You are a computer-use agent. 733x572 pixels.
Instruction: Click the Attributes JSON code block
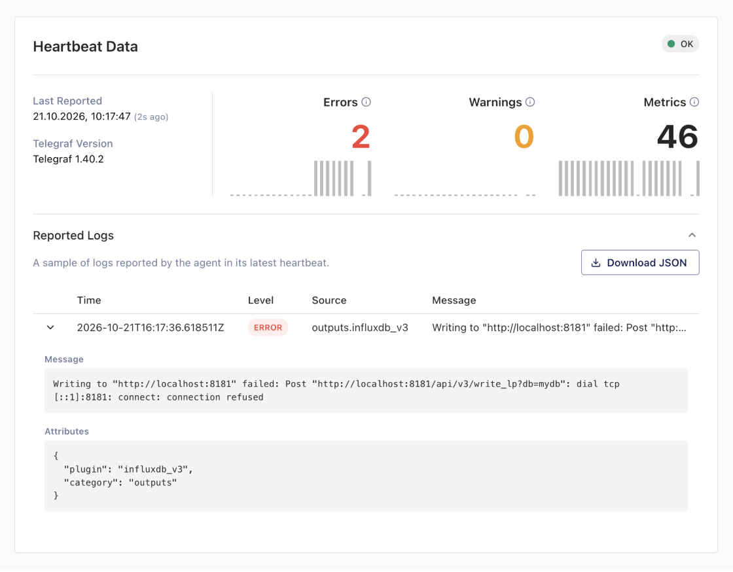366,476
